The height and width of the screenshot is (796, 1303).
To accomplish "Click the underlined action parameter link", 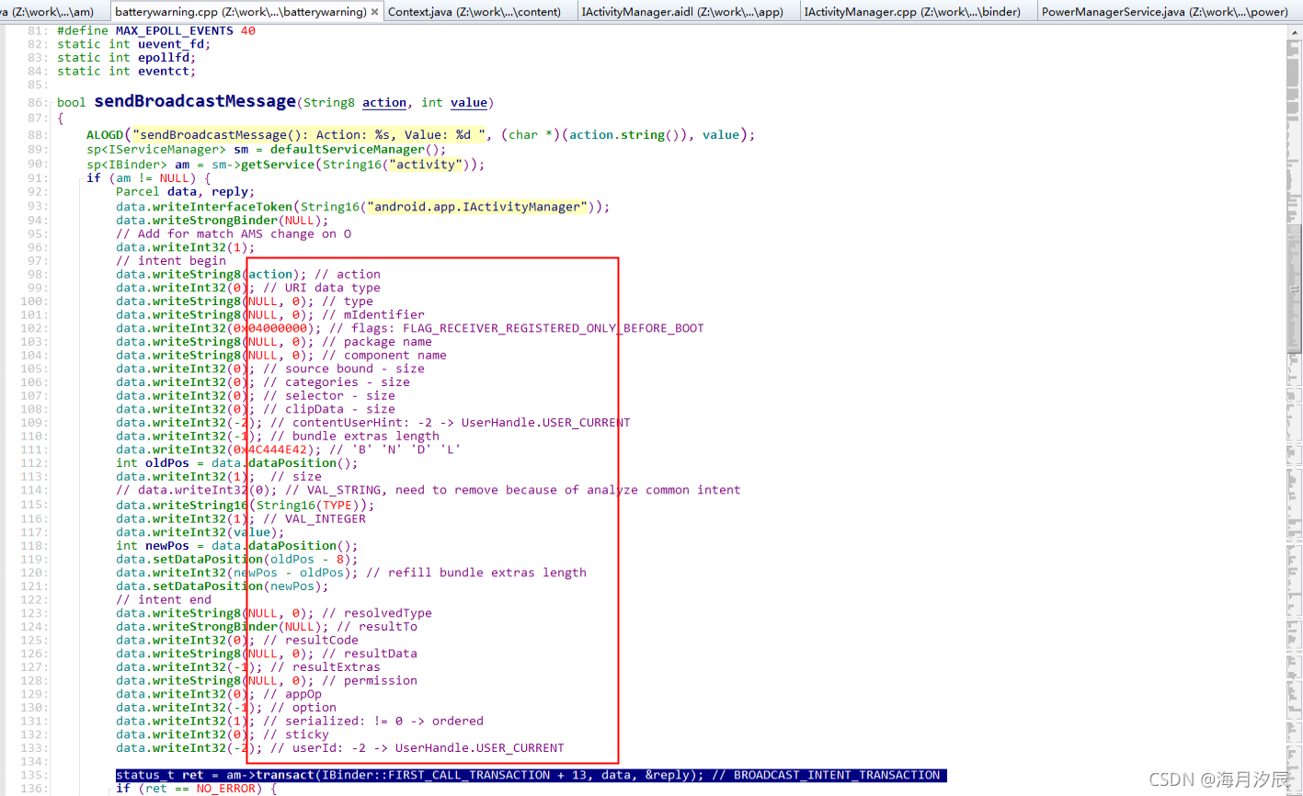I will [x=384, y=102].
